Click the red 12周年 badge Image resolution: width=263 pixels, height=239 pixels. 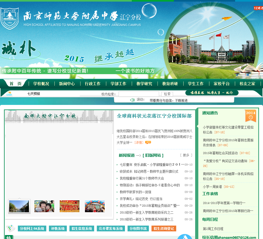pos(258,8)
